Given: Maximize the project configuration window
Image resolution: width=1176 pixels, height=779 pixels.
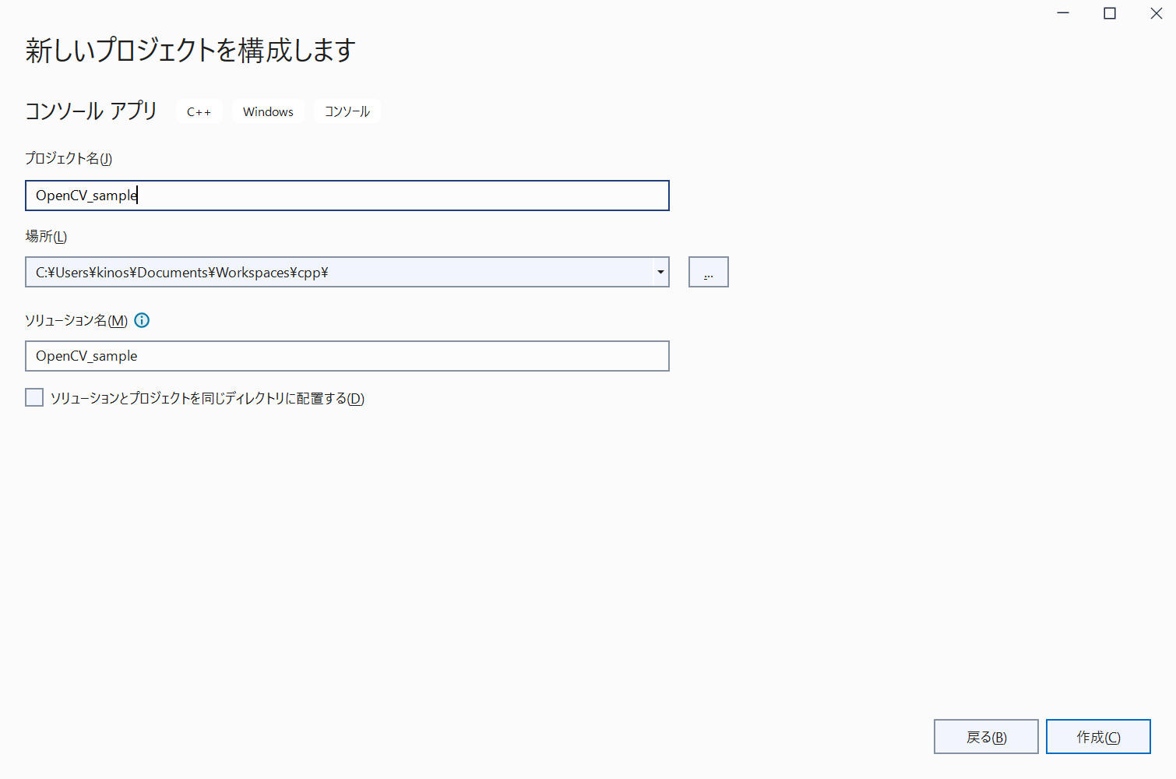Looking at the screenshot, I should tap(1110, 13).
